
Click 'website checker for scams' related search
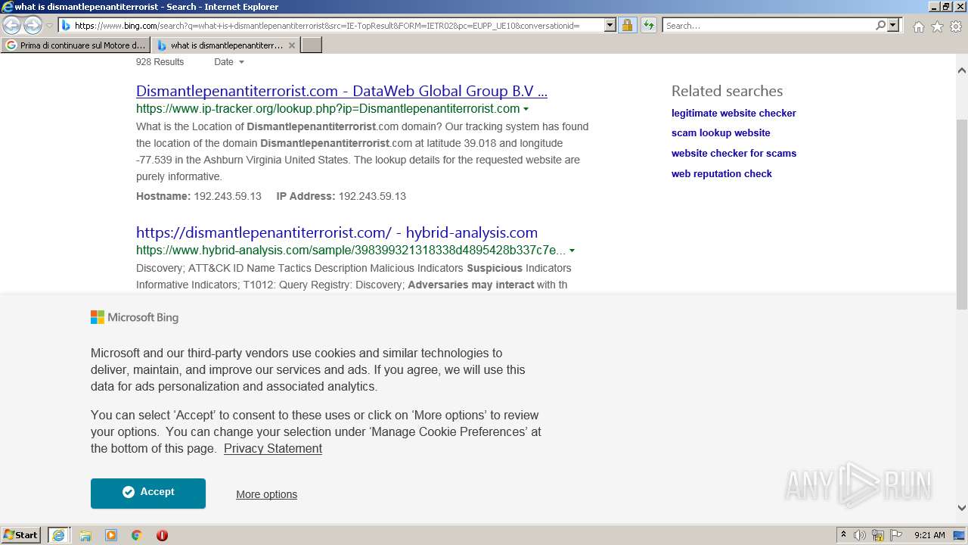coord(734,153)
